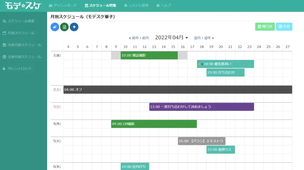Click the blue unlock icon button
The width and height of the screenshot is (304, 170).
55,27
